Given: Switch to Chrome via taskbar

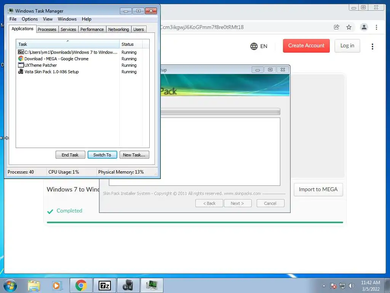Looking at the screenshot, I should (81, 285).
